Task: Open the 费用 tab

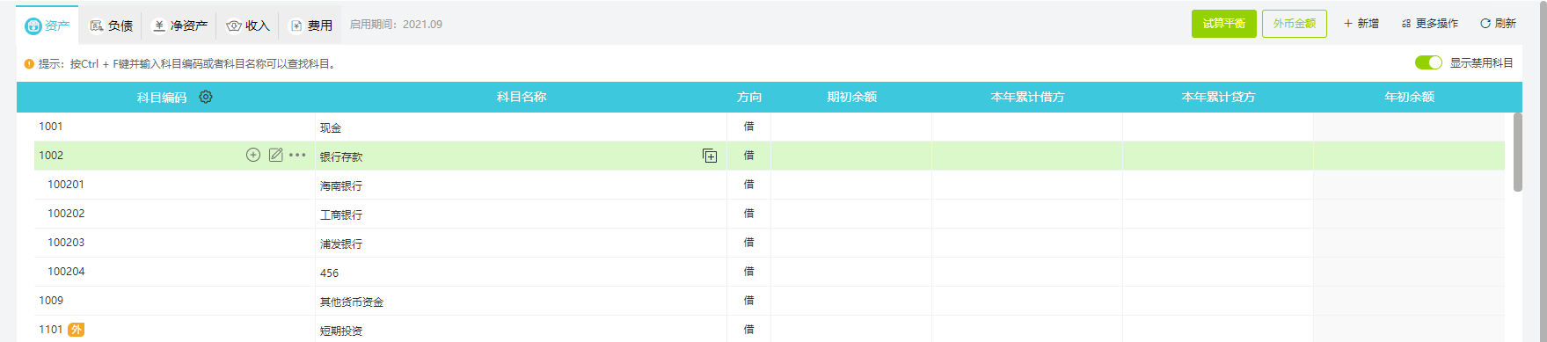Action: (x=310, y=25)
